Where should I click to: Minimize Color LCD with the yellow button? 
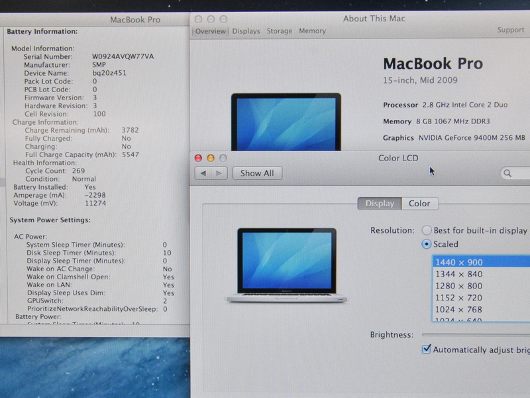click(x=211, y=158)
